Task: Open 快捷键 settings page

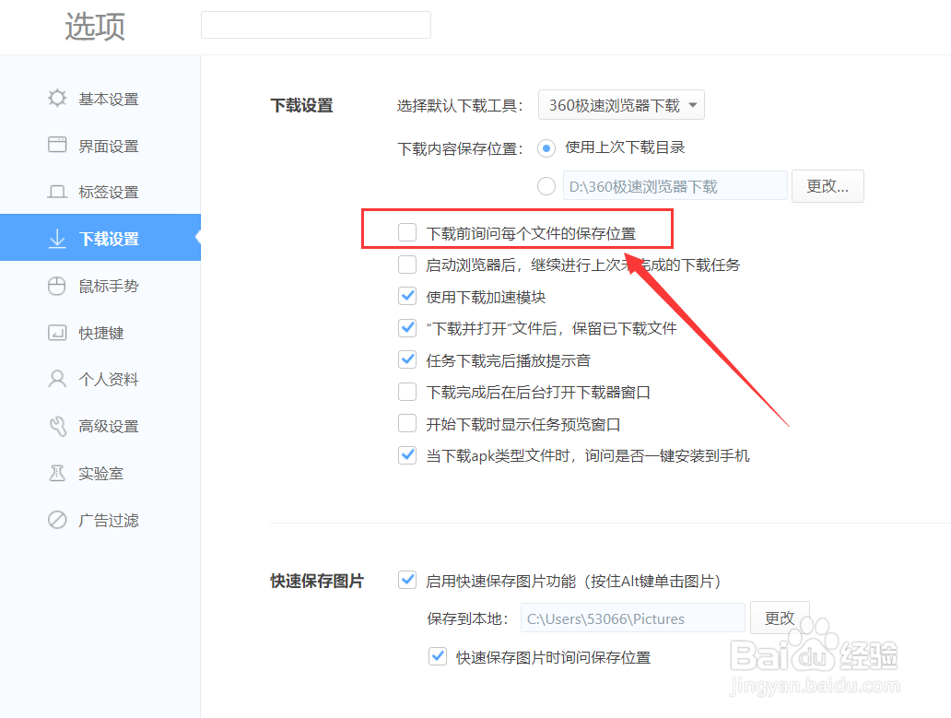Action: tap(100, 333)
